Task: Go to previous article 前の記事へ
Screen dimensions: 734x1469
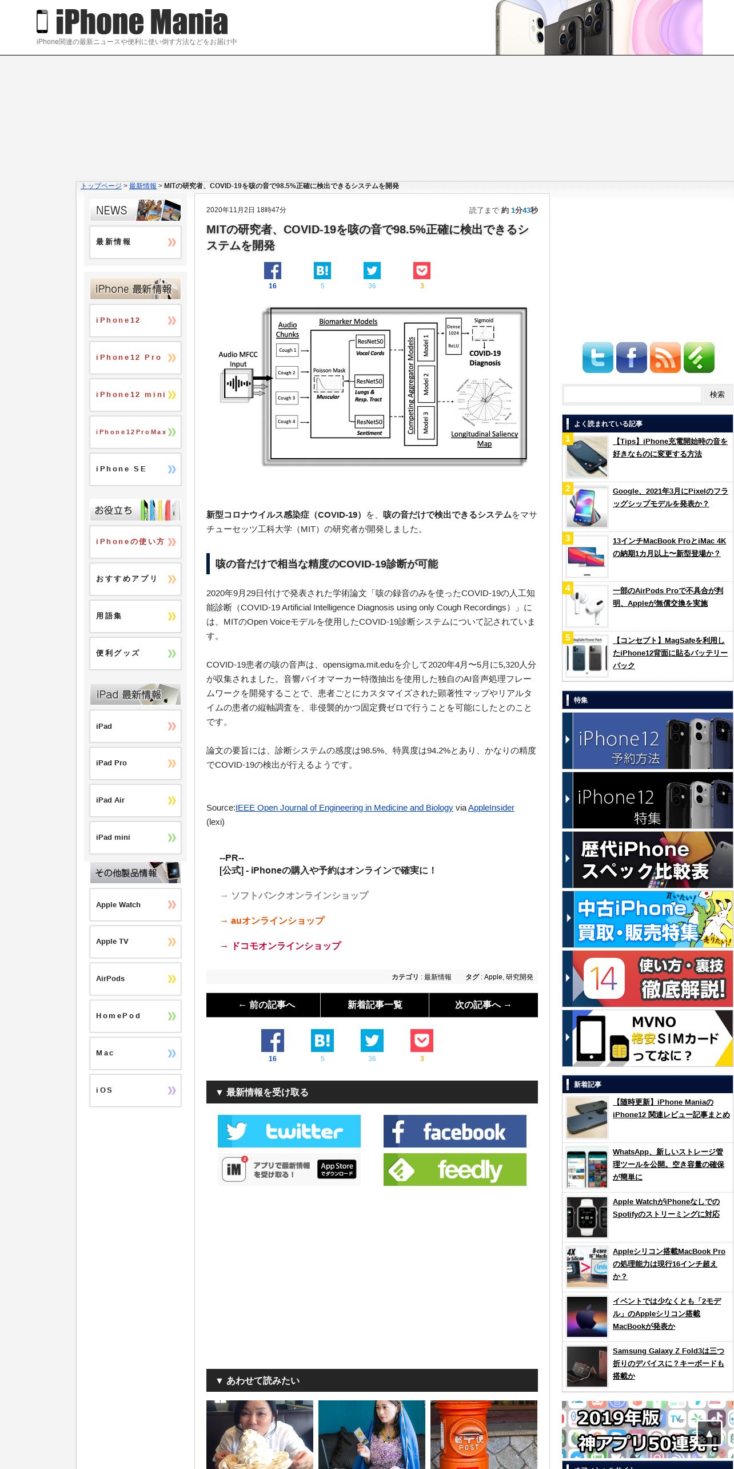Action: coord(264,1005)
